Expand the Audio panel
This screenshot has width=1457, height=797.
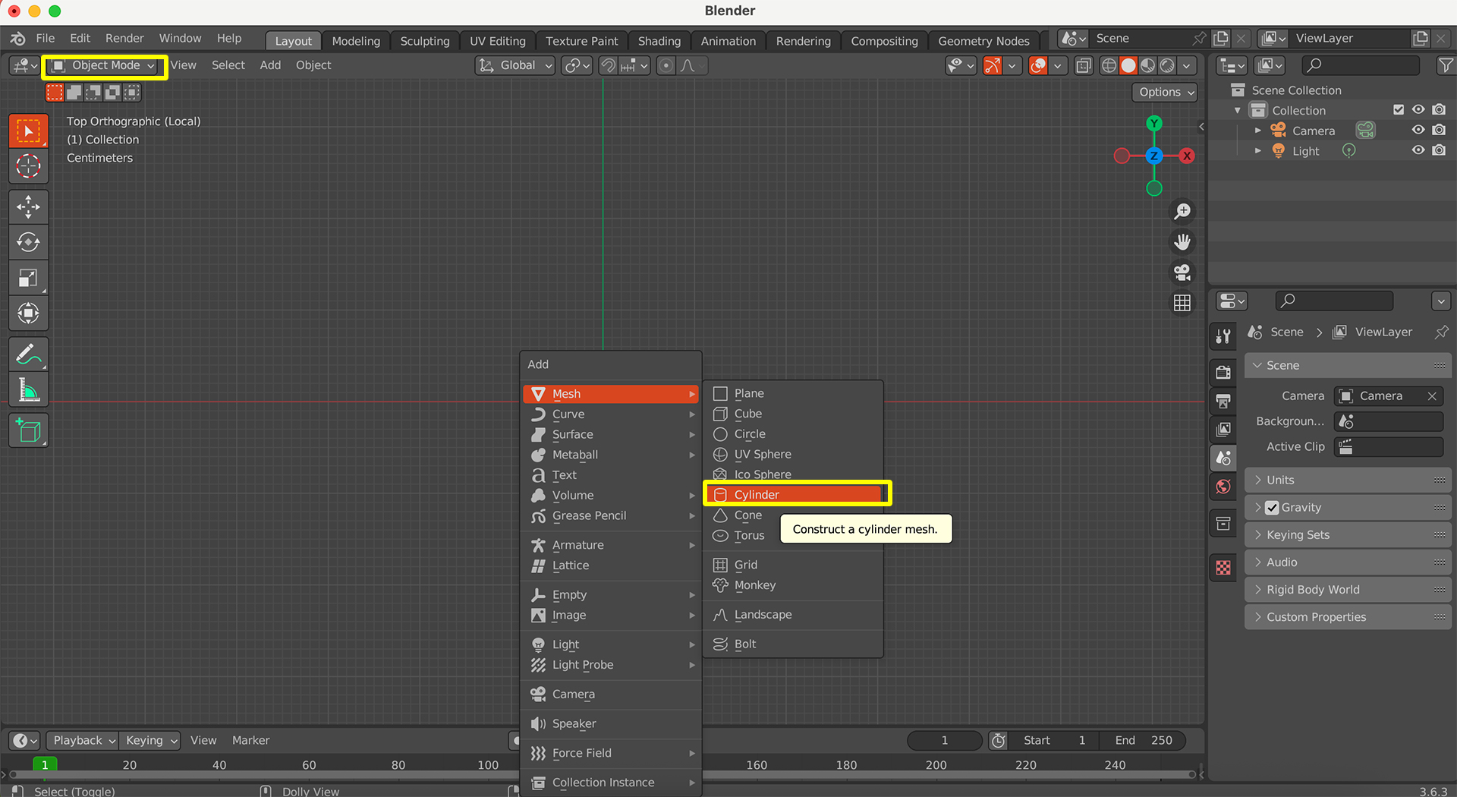pyautogui.click(x=1348, y=562)
